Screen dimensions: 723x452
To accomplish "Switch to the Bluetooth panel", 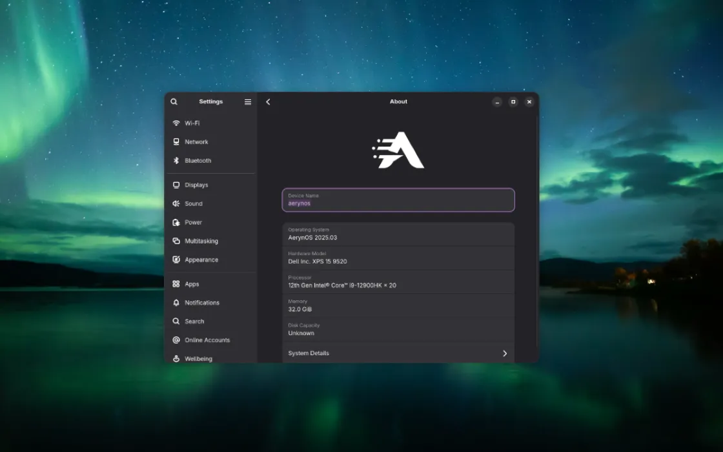I will click(210, 161).
